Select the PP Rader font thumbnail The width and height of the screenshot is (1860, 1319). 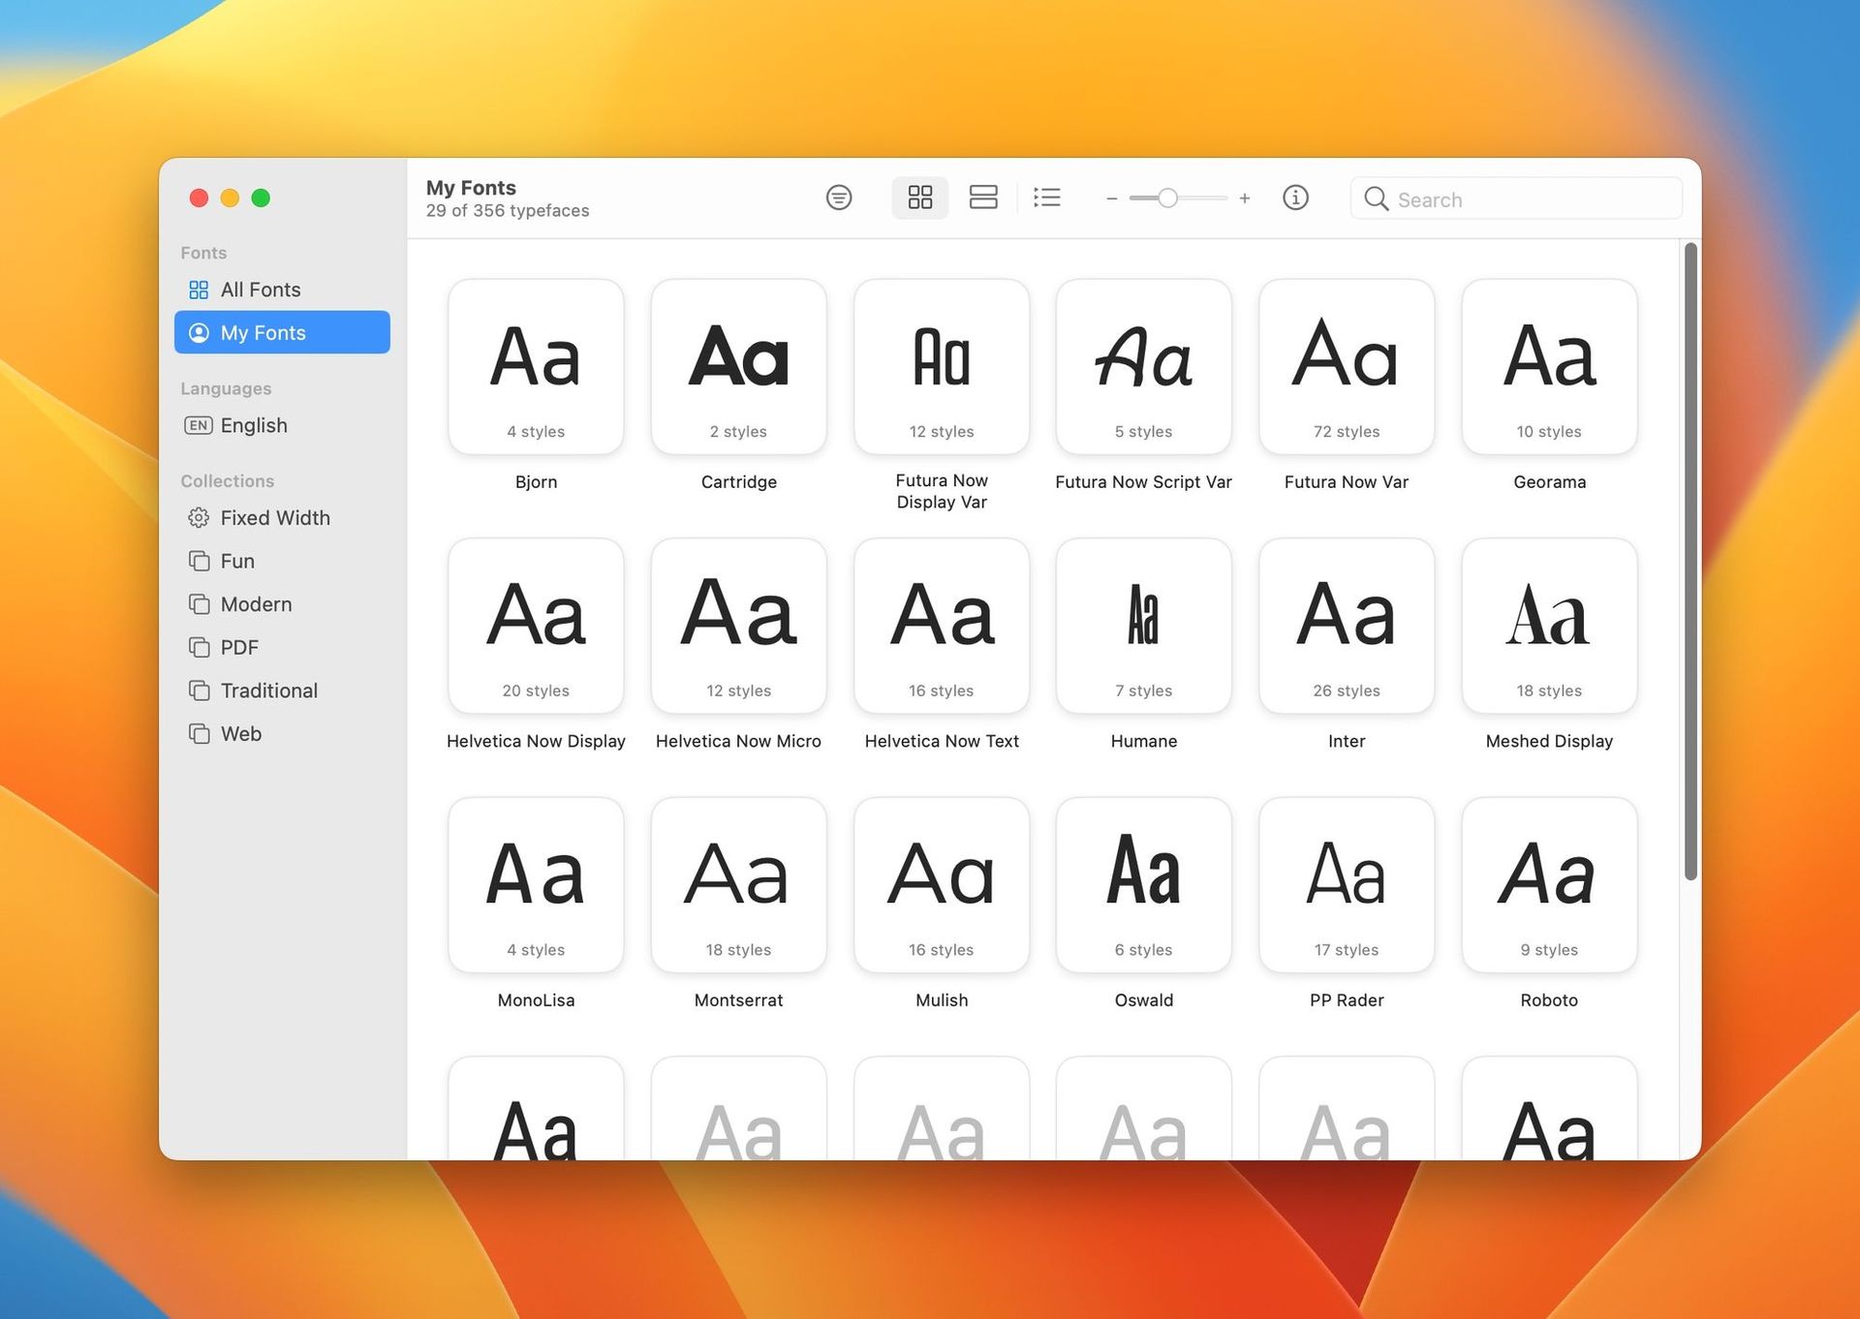click(x=1347, y=885)
